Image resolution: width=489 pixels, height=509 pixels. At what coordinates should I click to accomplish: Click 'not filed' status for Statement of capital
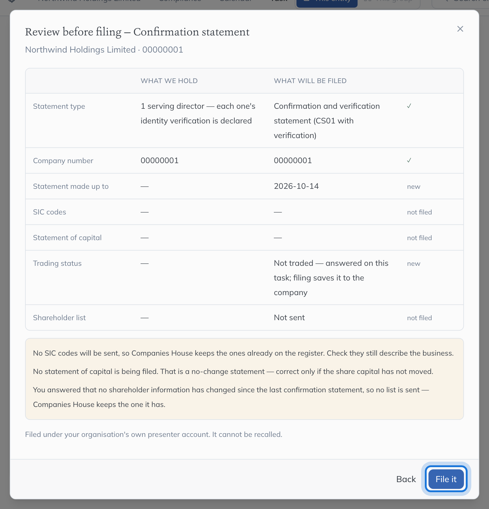tap(419, 238)
